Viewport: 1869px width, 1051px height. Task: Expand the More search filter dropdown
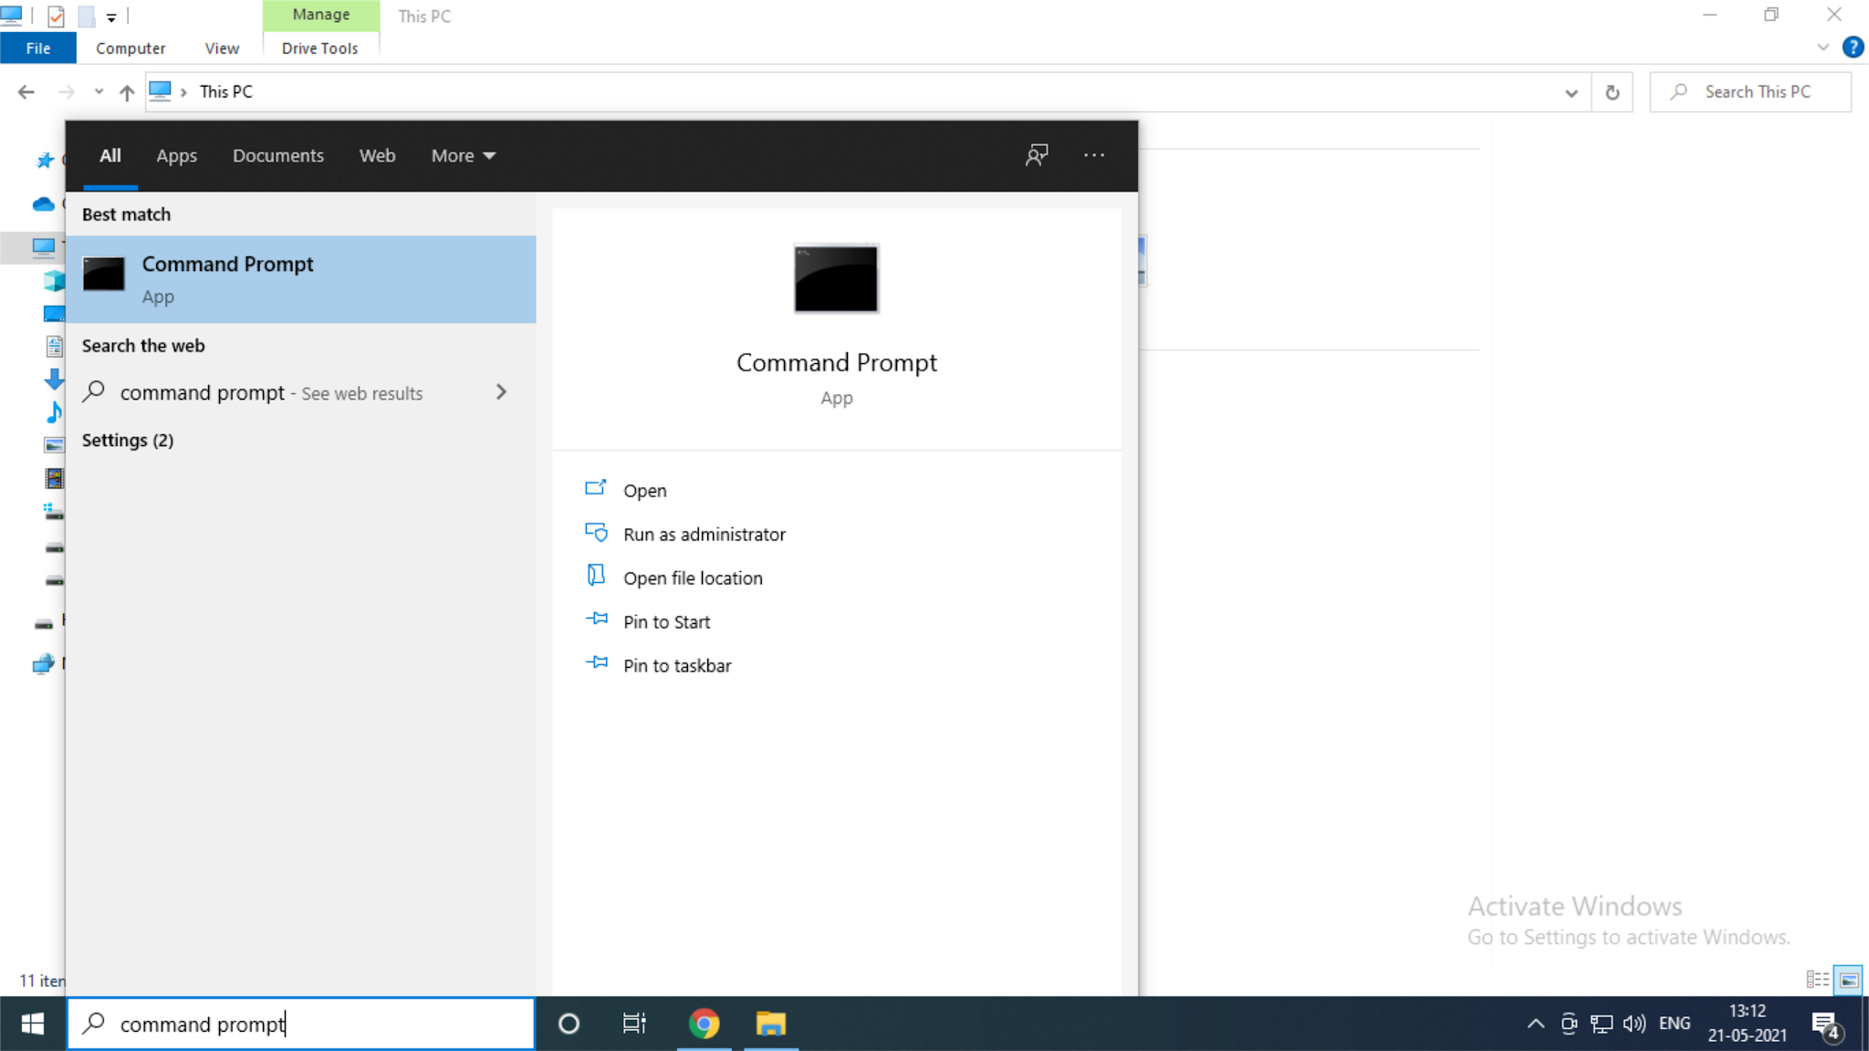tap(462, 155)
